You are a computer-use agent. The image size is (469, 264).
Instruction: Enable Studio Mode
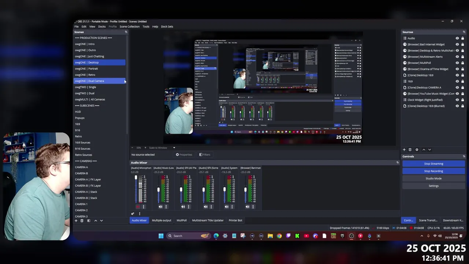pyautogui.click(x=433, y=178)
